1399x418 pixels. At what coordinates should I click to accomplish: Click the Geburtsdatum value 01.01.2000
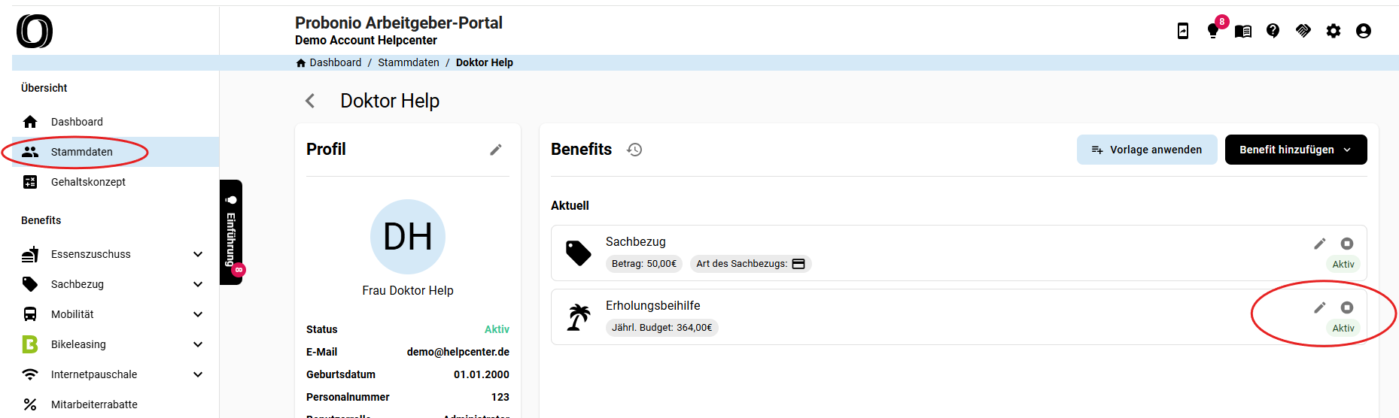pos(482,374)
